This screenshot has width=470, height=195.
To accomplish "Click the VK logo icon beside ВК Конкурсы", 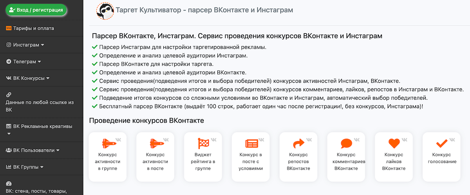I will tap(9, 78).
